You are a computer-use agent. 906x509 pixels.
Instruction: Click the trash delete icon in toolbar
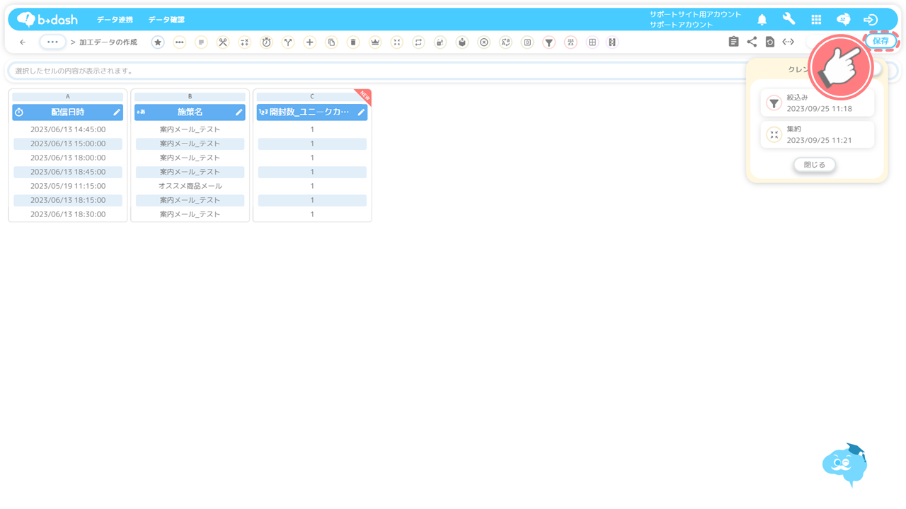coord(353,42)
